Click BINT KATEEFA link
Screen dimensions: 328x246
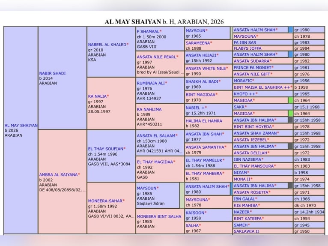click(x=247, y=219)
